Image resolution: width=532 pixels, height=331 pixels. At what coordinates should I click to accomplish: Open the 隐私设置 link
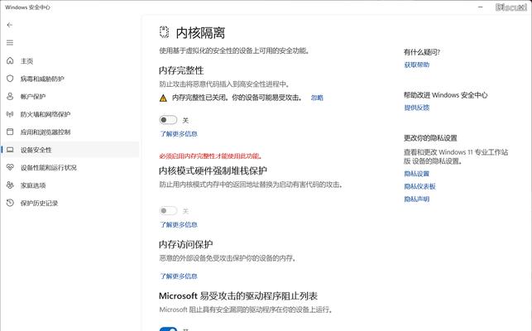[417, 174]
